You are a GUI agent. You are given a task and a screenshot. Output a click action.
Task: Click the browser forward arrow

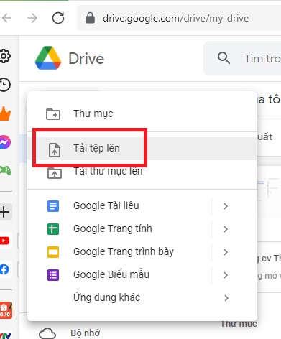point(32,18)
